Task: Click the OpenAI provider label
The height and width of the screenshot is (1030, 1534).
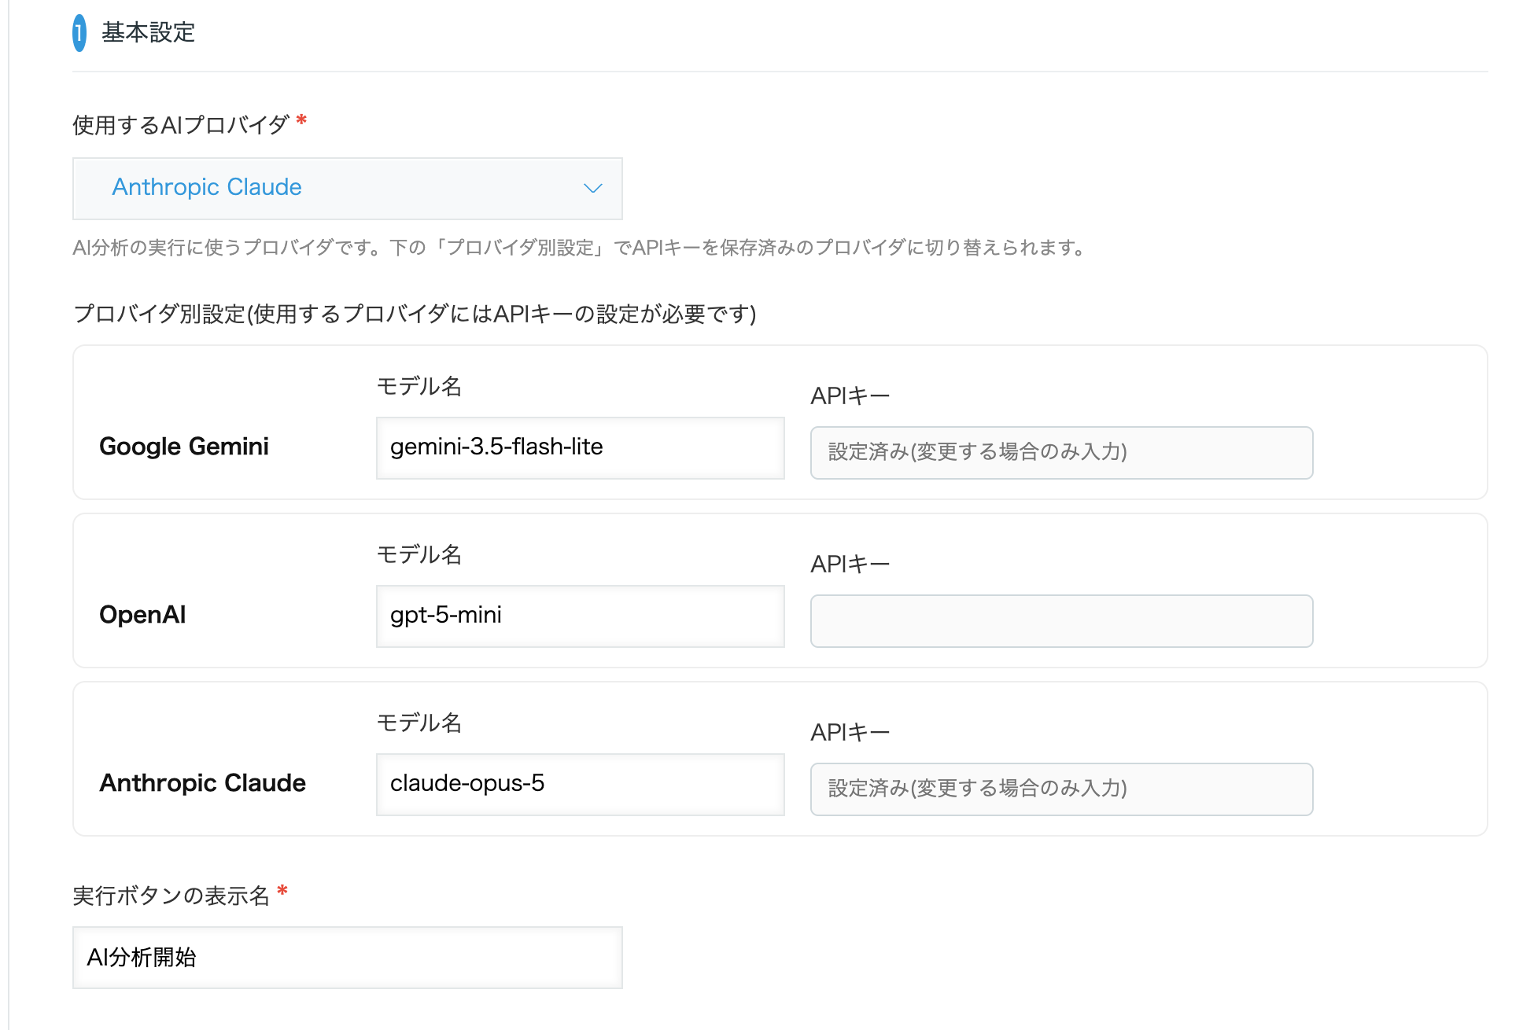Action: pos(142,614)
